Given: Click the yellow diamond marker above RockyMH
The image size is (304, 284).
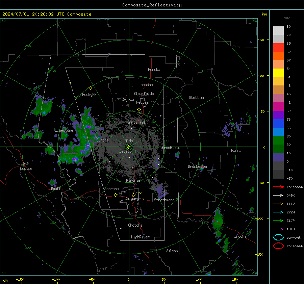Looking at the screenshot, I should [90, 88].
